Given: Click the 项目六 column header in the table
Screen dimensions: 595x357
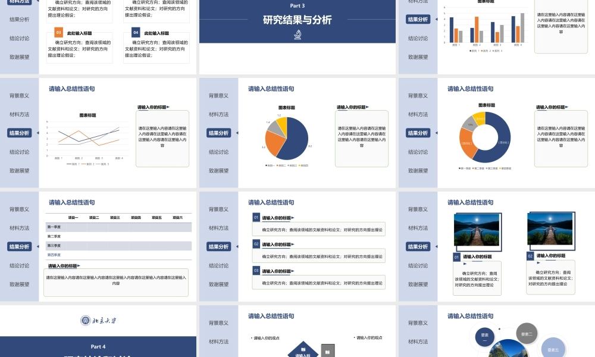Looking at the screenshot, I should tap(177, 218).
